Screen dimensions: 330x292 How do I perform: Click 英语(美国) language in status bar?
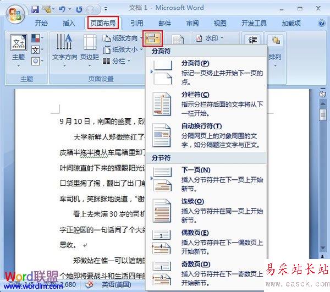[117, 285]
